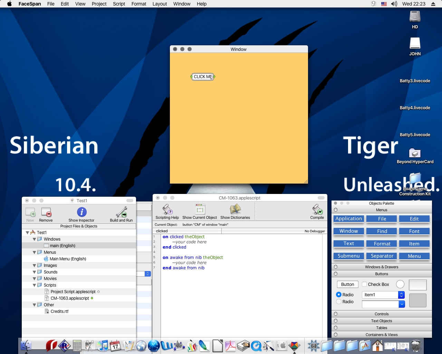Click the New icon in Test1 toolbar

30,212
